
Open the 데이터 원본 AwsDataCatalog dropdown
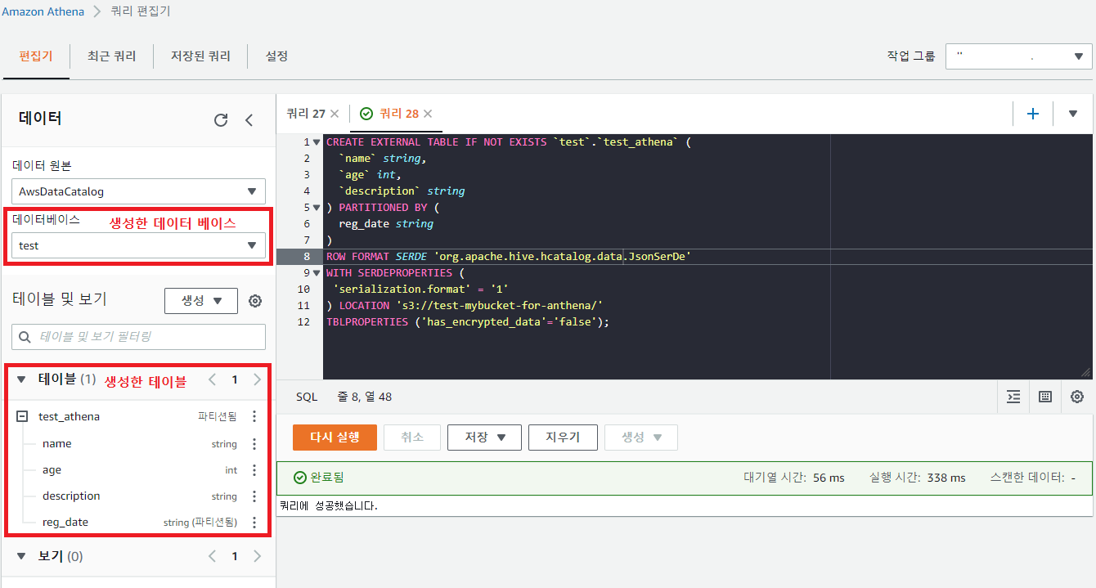tap(139, 192)
